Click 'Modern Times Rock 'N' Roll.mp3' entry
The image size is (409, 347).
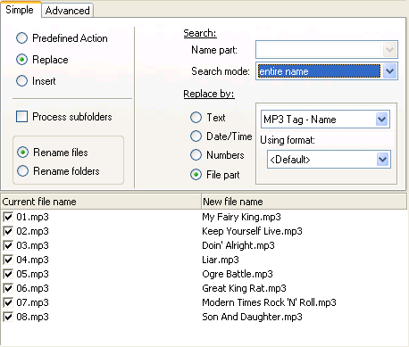click(269, 302)
